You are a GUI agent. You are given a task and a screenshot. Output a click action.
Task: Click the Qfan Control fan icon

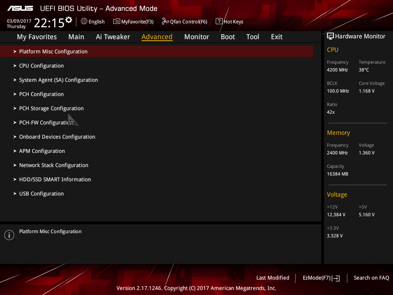(165, 22)
